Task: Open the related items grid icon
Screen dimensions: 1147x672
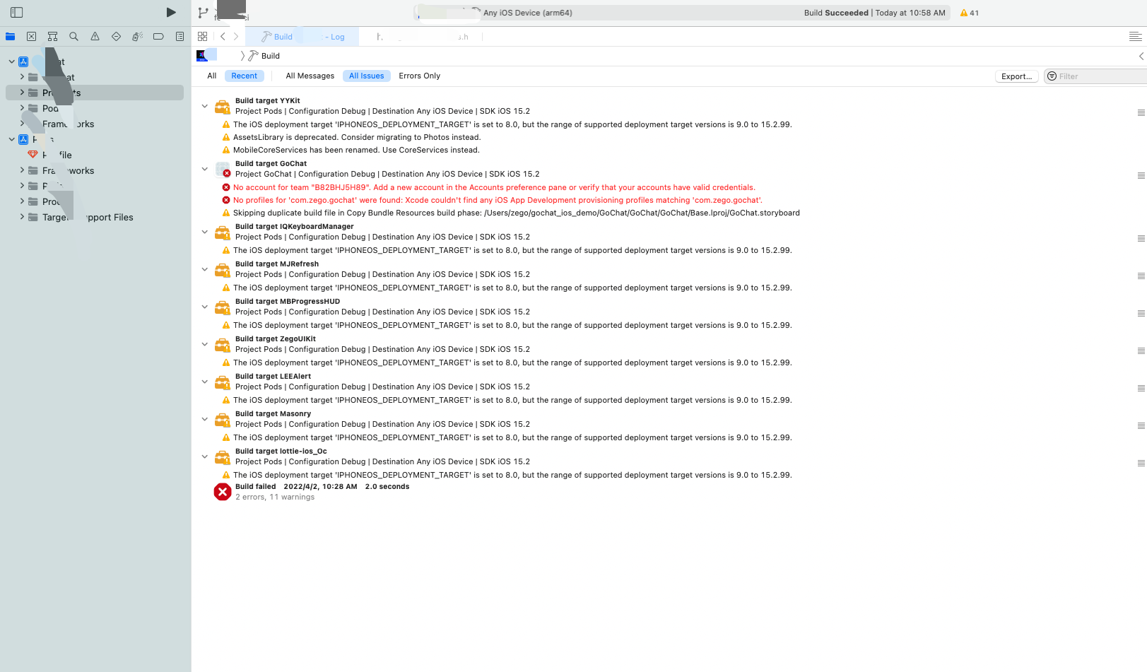Action: (x=203, y=36)
